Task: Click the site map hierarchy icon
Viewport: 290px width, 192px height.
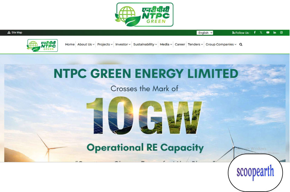Action: tap(9, 32)
